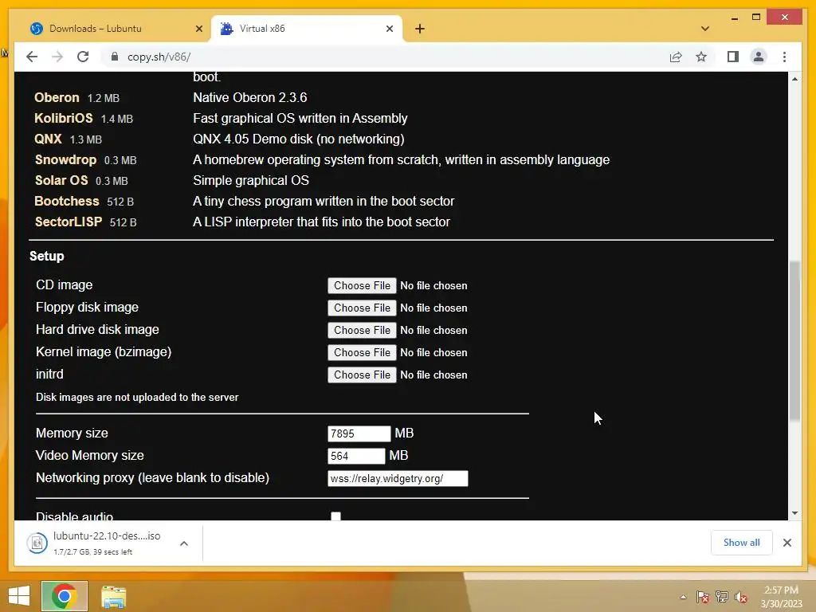
Task: Open the Windows Start menu
Action: click(x=19, y=596)
